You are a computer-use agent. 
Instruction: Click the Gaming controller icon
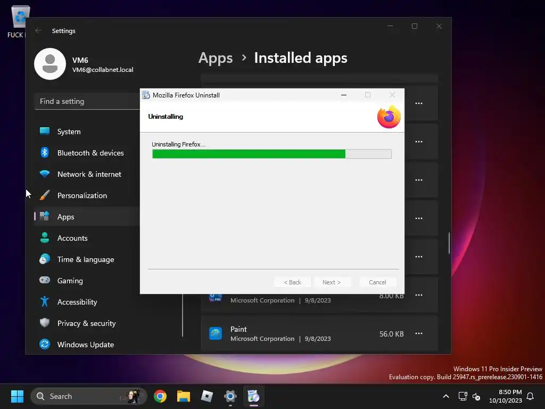pos(45,280)
